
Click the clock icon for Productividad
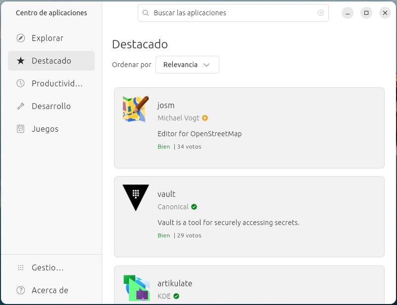[20, 83]
